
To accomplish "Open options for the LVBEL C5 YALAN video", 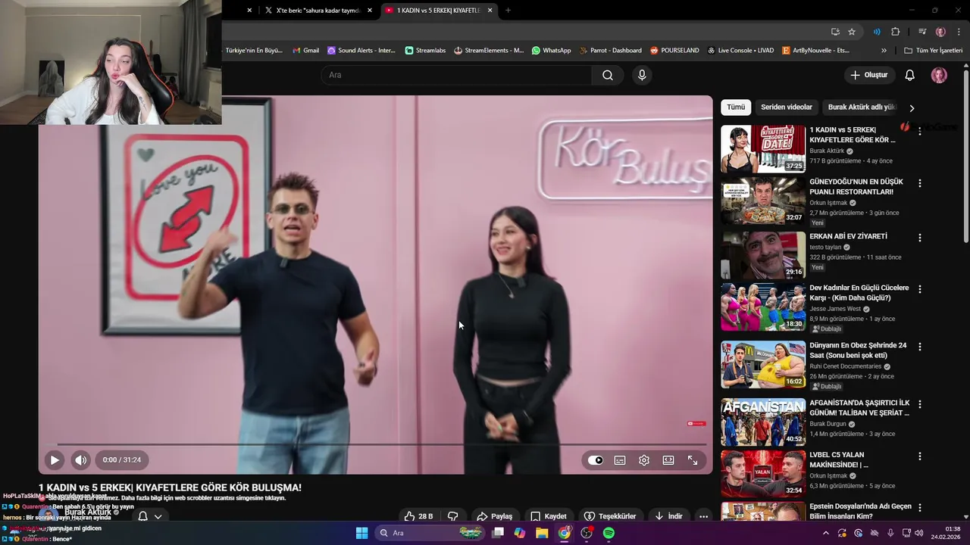I will (x=920, y=456).
